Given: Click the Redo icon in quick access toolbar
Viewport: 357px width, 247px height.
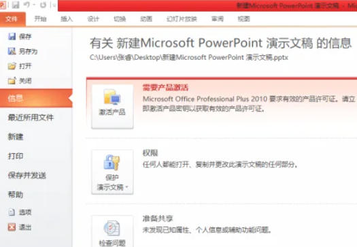Looking at the screenshot, I should coord(43,5).
